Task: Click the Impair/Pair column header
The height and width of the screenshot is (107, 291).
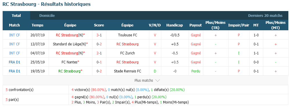Action: (239, 25)
